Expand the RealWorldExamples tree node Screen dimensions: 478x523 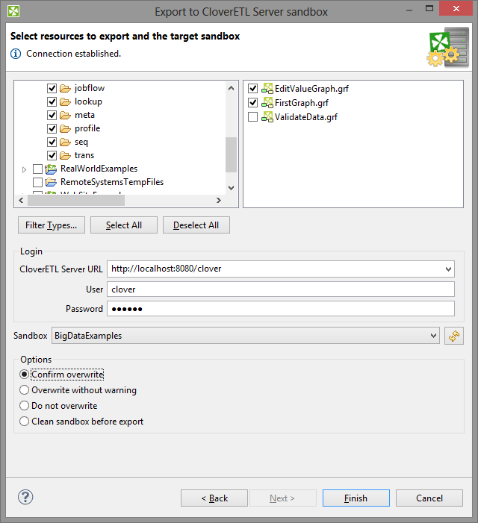(x=24, y=169)
